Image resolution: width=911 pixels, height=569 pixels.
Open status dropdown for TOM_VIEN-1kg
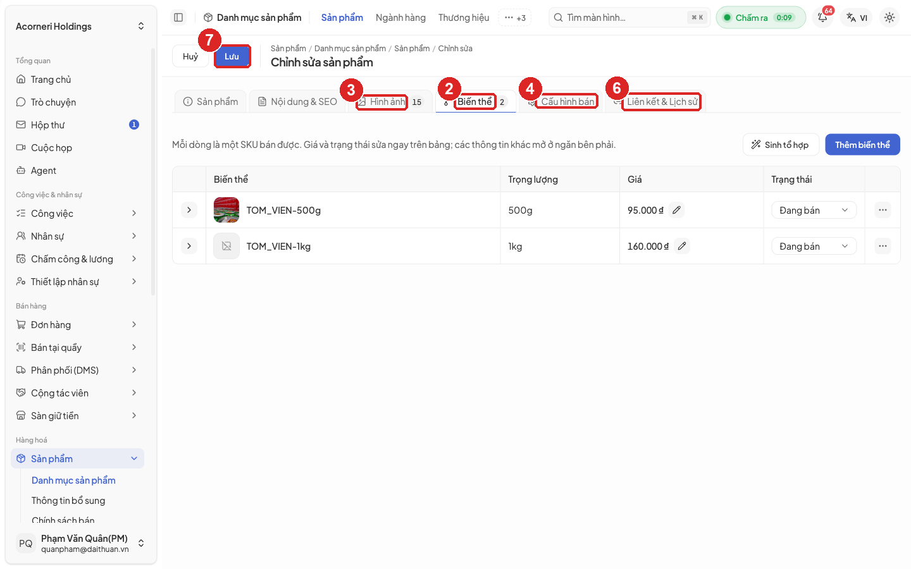click(x=814, y=246)
